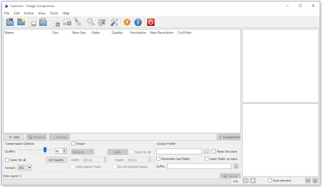The width and height of the screenshot is (322, 187).
Task: Open the Help menu
Action: tap(66, 13)
